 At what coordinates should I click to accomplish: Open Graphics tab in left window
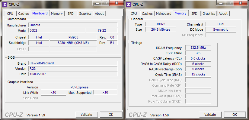[85, 14]
